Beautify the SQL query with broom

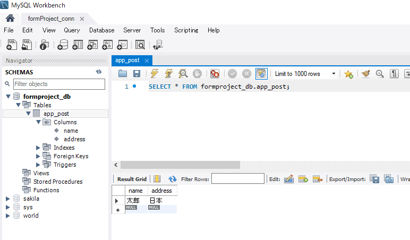[366, 74]
